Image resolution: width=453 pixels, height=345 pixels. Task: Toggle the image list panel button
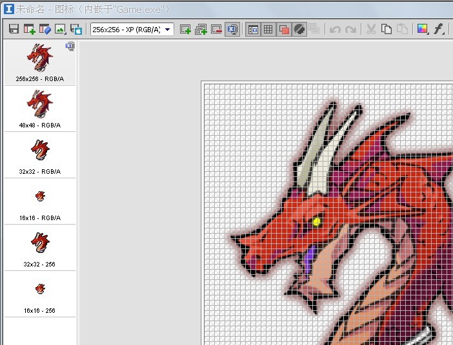click(253, 30)
